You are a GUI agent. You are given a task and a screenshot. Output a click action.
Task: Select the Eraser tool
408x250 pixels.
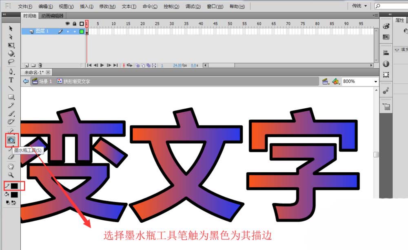(x=11, y=156)
